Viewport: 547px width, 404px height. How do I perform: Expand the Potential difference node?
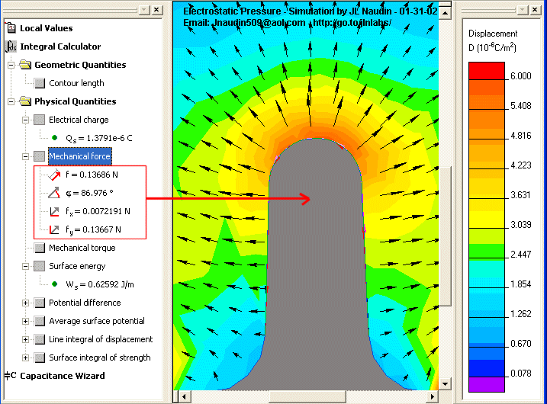tap(25, 303)
